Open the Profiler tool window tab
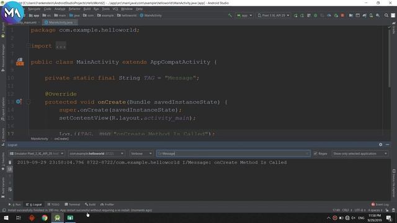 coord(107,204)
